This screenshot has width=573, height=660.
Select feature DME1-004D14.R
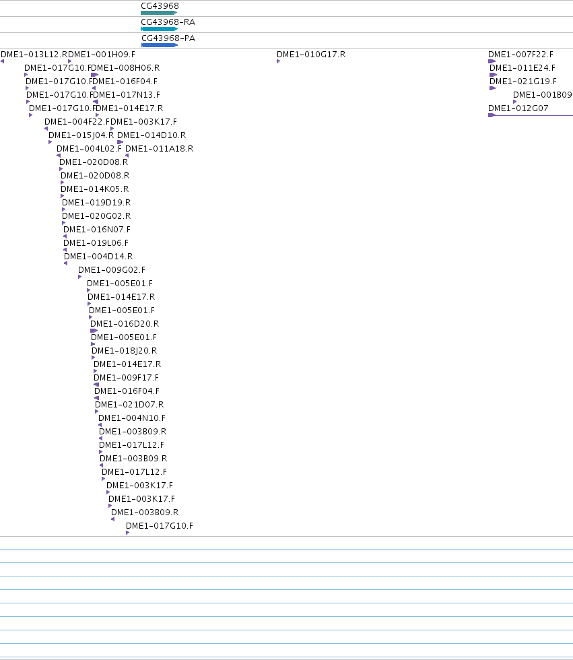coord(98,257)
